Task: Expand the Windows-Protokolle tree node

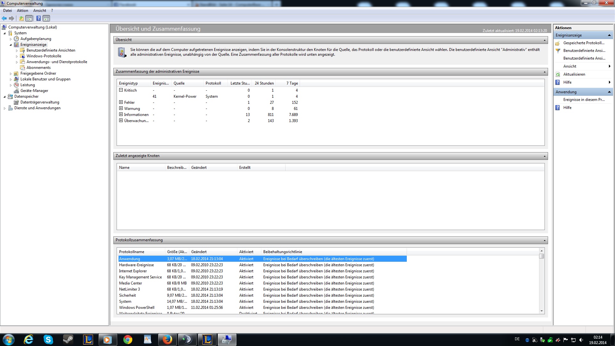Action: point(17,56)
